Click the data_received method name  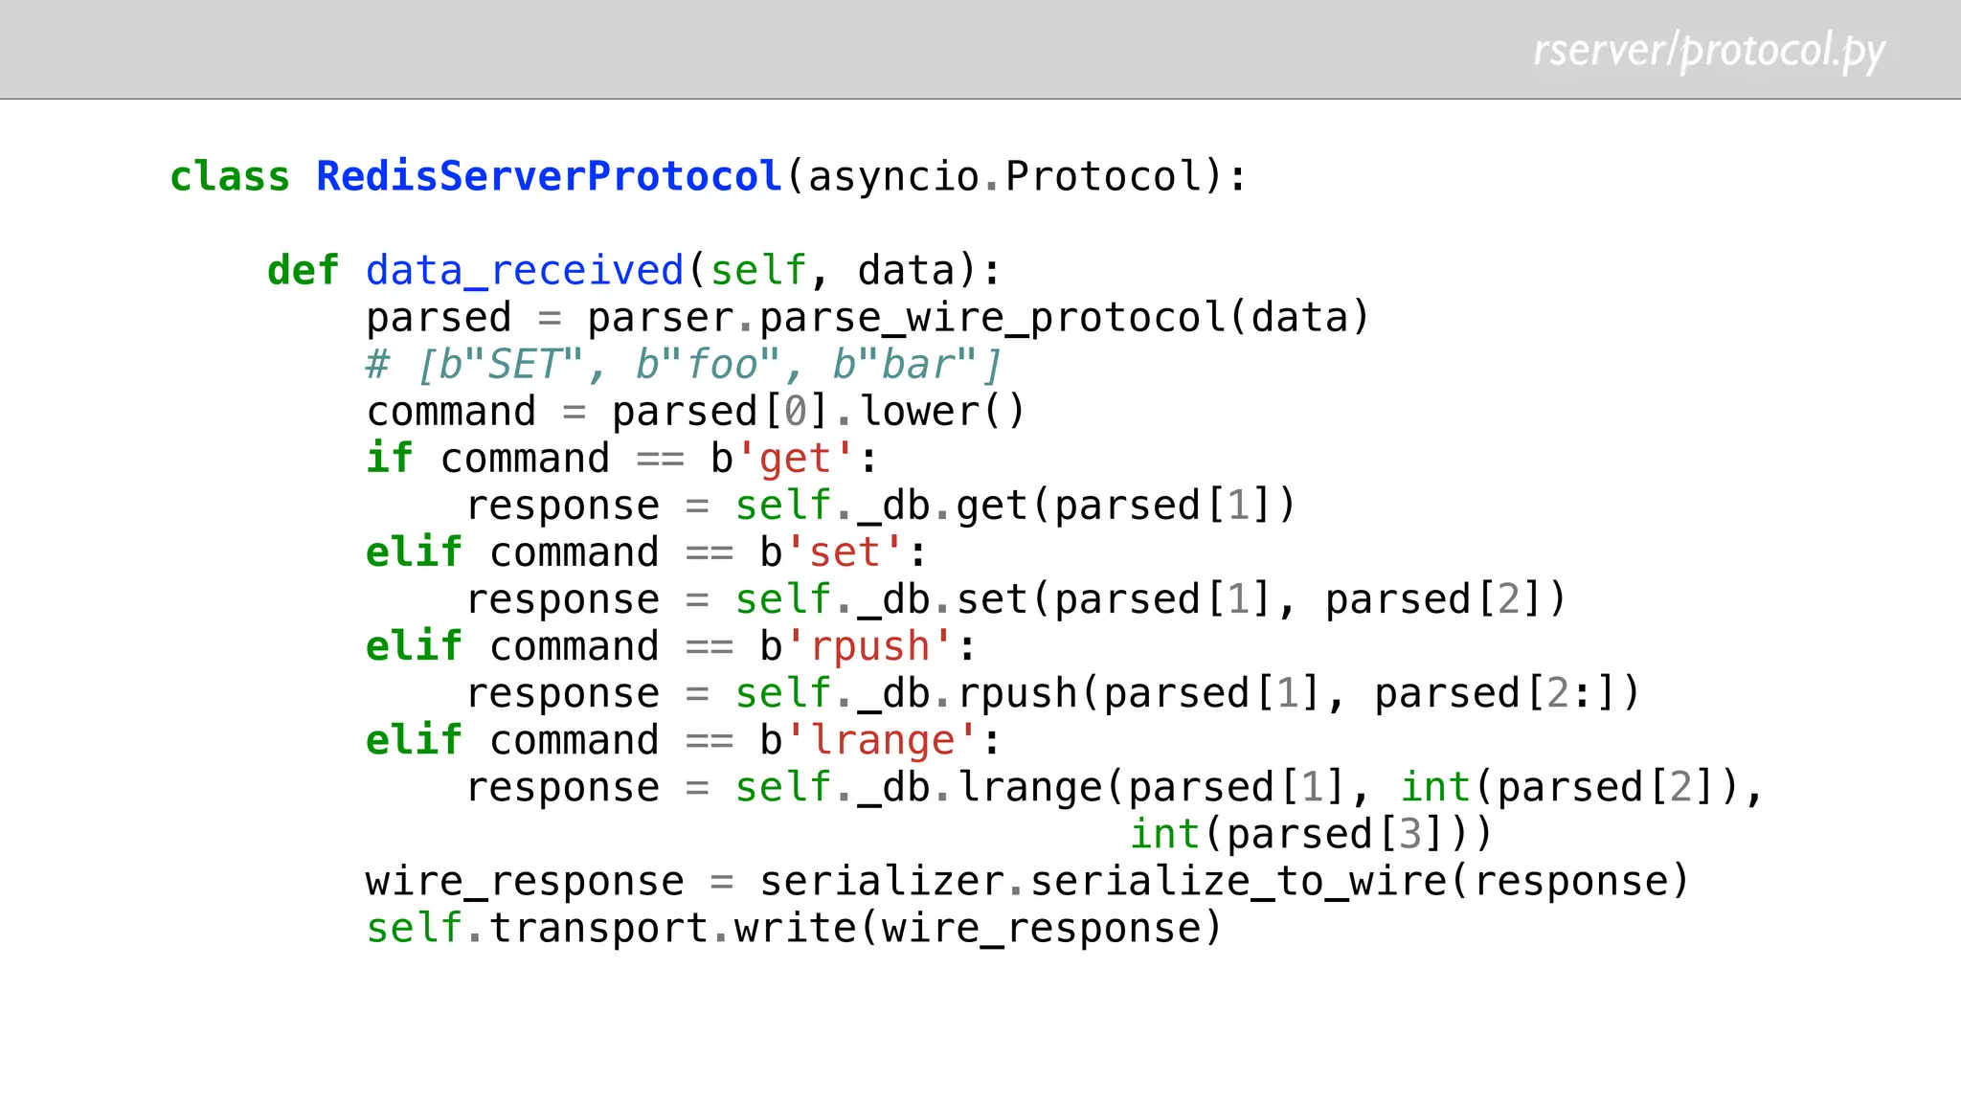525,271
